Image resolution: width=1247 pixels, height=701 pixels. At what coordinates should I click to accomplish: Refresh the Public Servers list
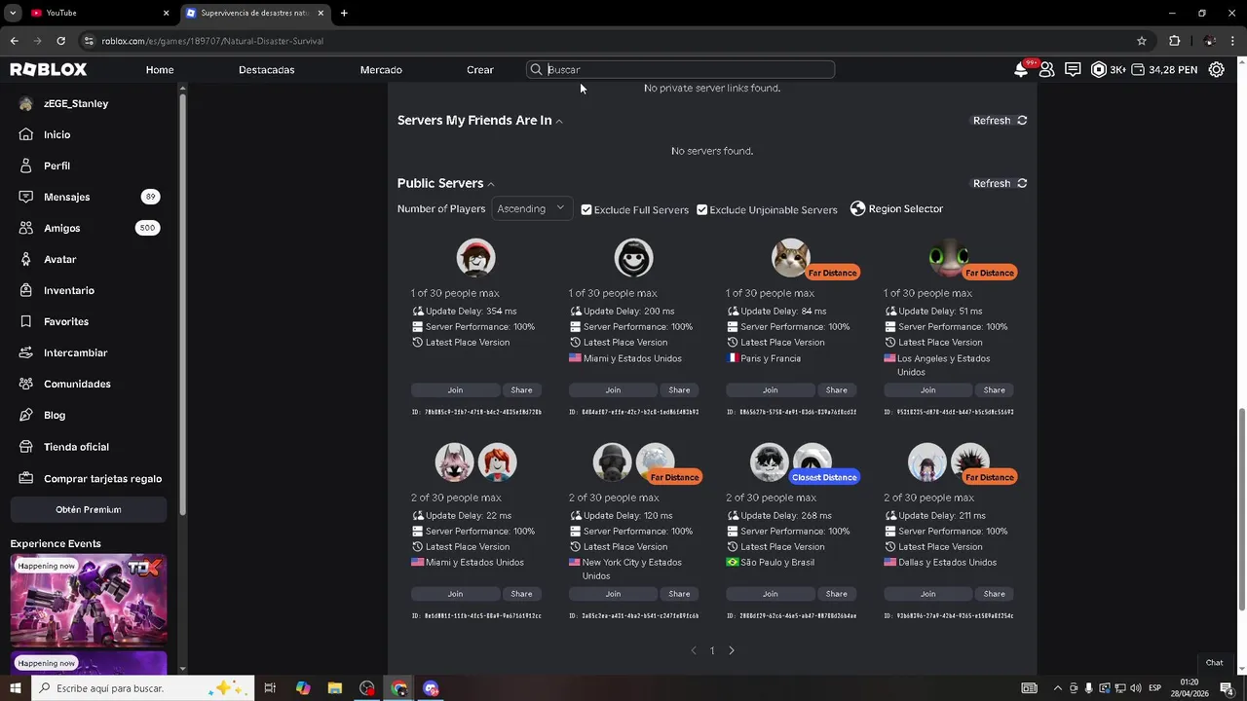1000,183
